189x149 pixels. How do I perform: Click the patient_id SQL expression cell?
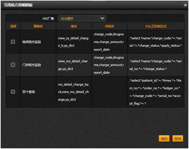(x=155, y=92)
